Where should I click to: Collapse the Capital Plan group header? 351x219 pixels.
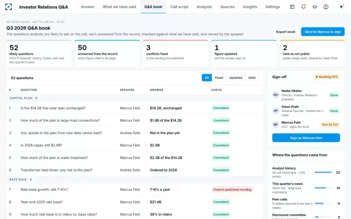click(x=135, y=98)
